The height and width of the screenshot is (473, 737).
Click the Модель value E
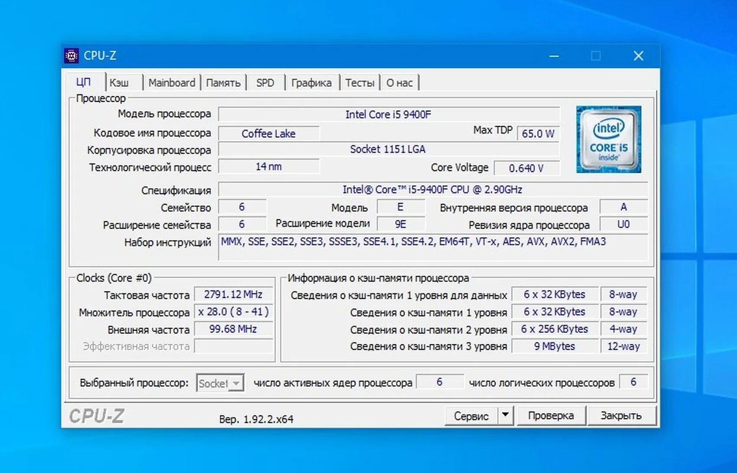coord(401,207)
